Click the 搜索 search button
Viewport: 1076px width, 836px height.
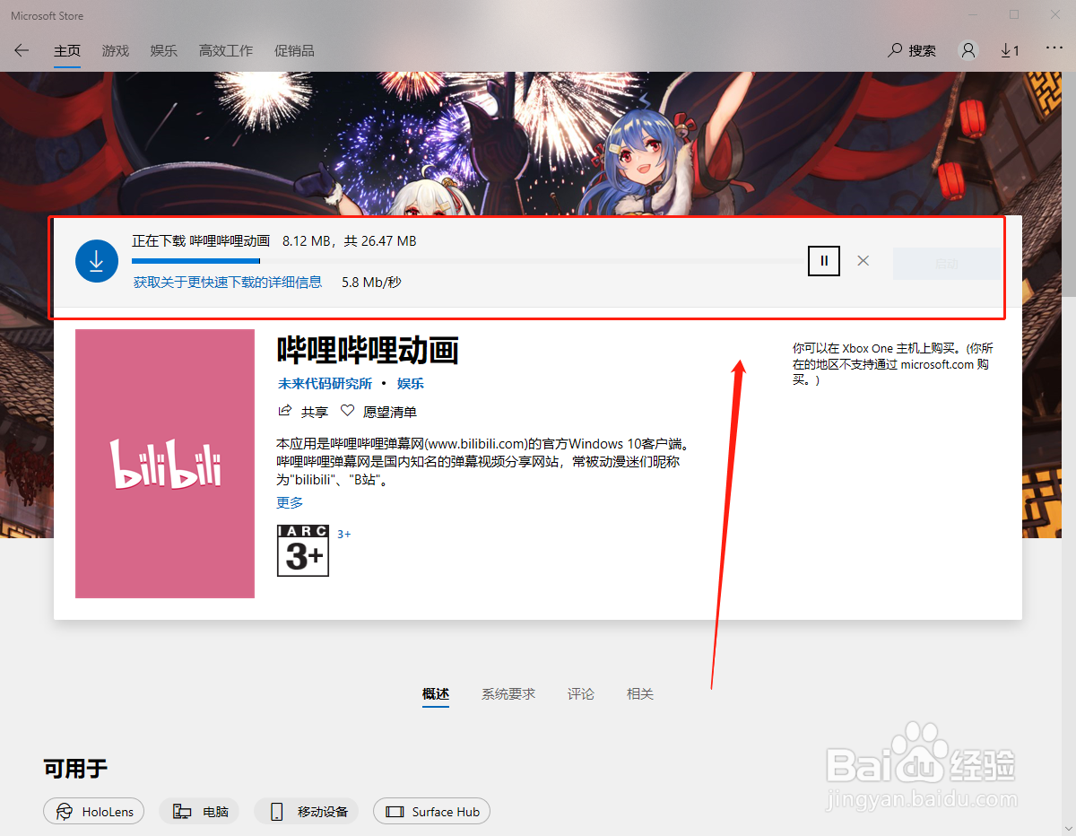point(912,51)
